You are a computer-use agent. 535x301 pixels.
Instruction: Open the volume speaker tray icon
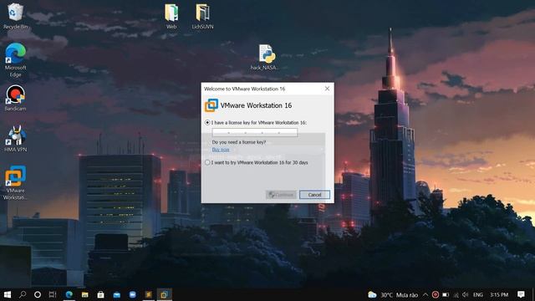pyautogui.click(x=466, y=294)
